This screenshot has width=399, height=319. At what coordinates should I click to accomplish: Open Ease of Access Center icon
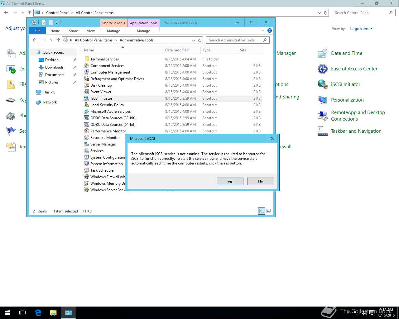322,69
